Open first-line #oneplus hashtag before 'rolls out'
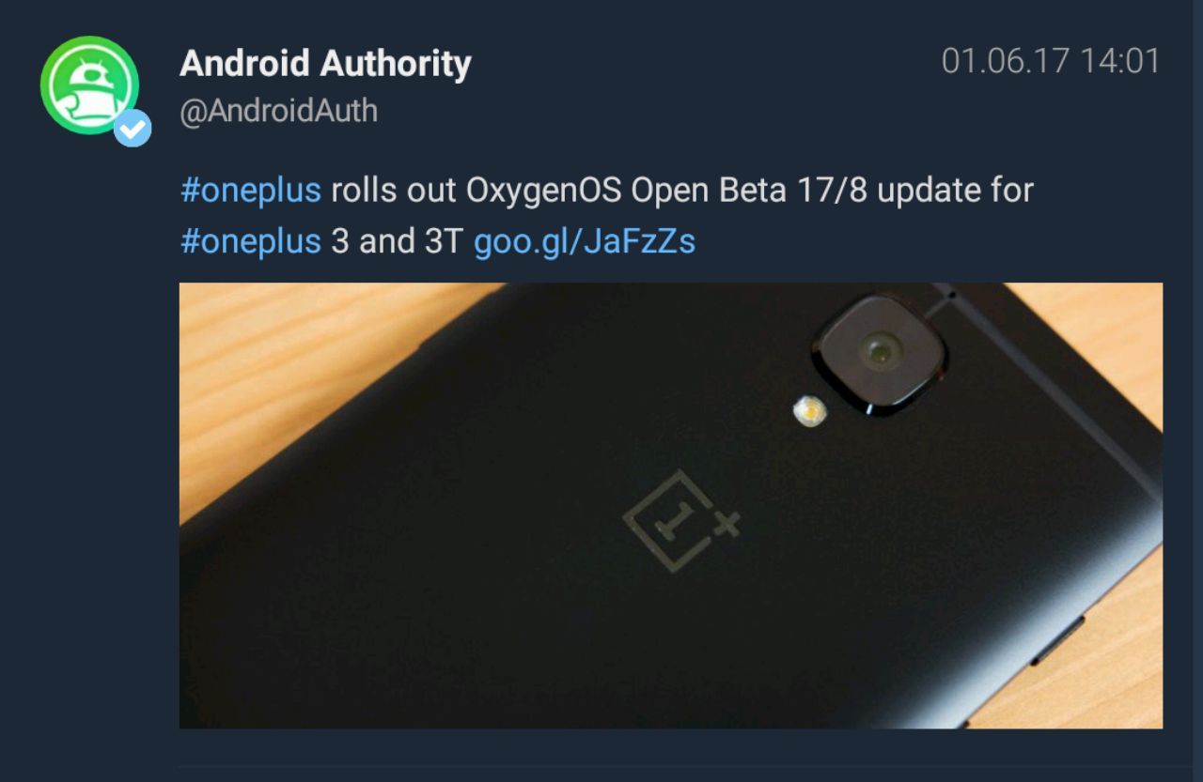Screen dimensions: 1203x782 point(251,191)
